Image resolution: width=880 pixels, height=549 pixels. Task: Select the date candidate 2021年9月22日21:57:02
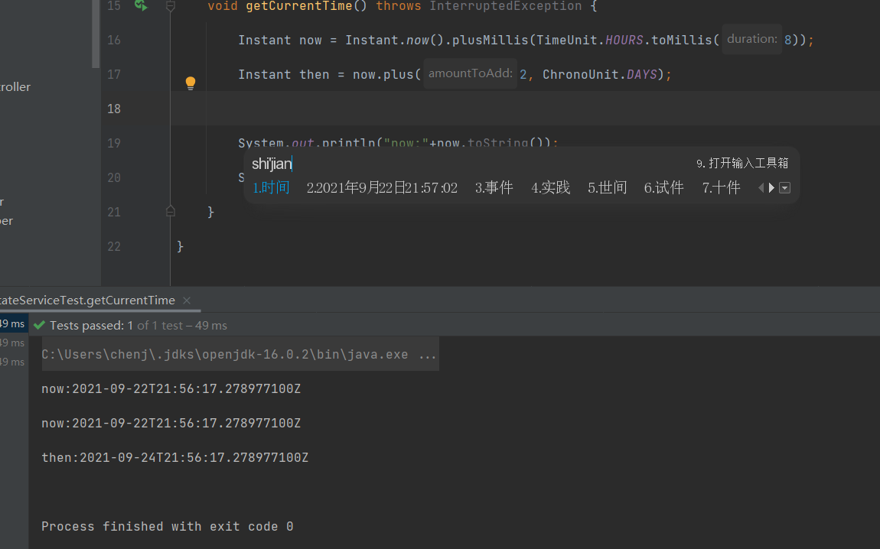click(x=381, y=187)
